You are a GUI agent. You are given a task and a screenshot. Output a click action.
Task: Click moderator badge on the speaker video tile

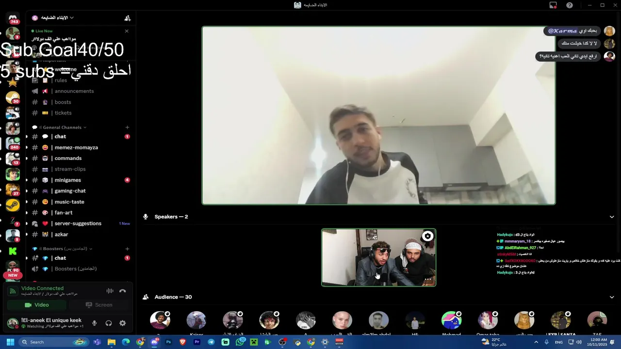coord(427,236)
